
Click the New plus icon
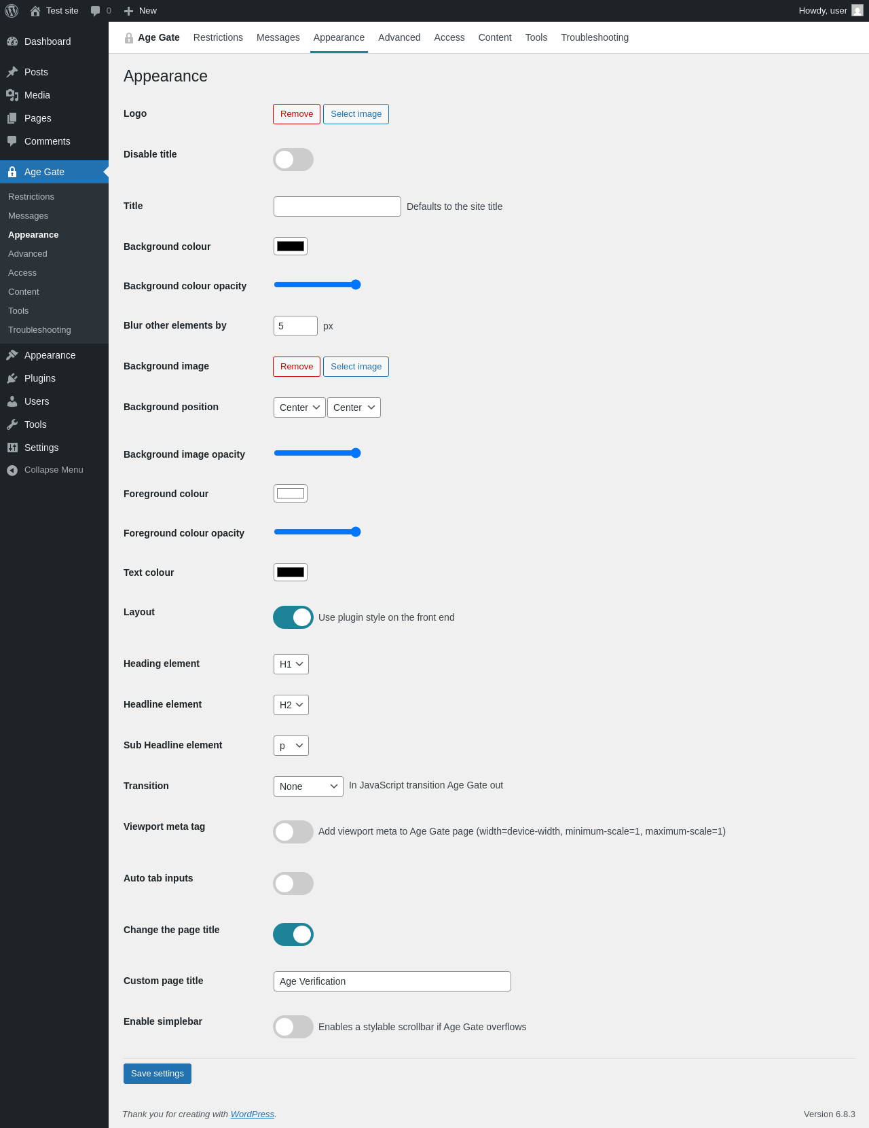128,11
